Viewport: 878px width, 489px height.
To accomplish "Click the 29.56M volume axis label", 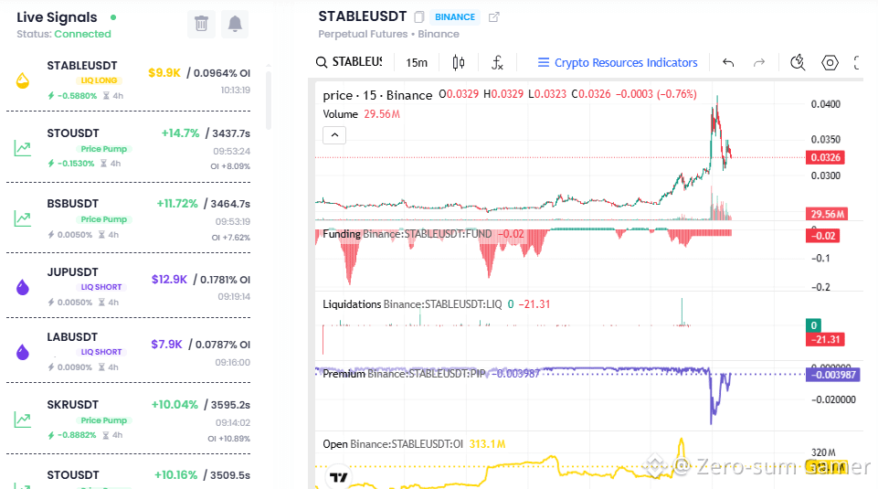I will (827, 214).
